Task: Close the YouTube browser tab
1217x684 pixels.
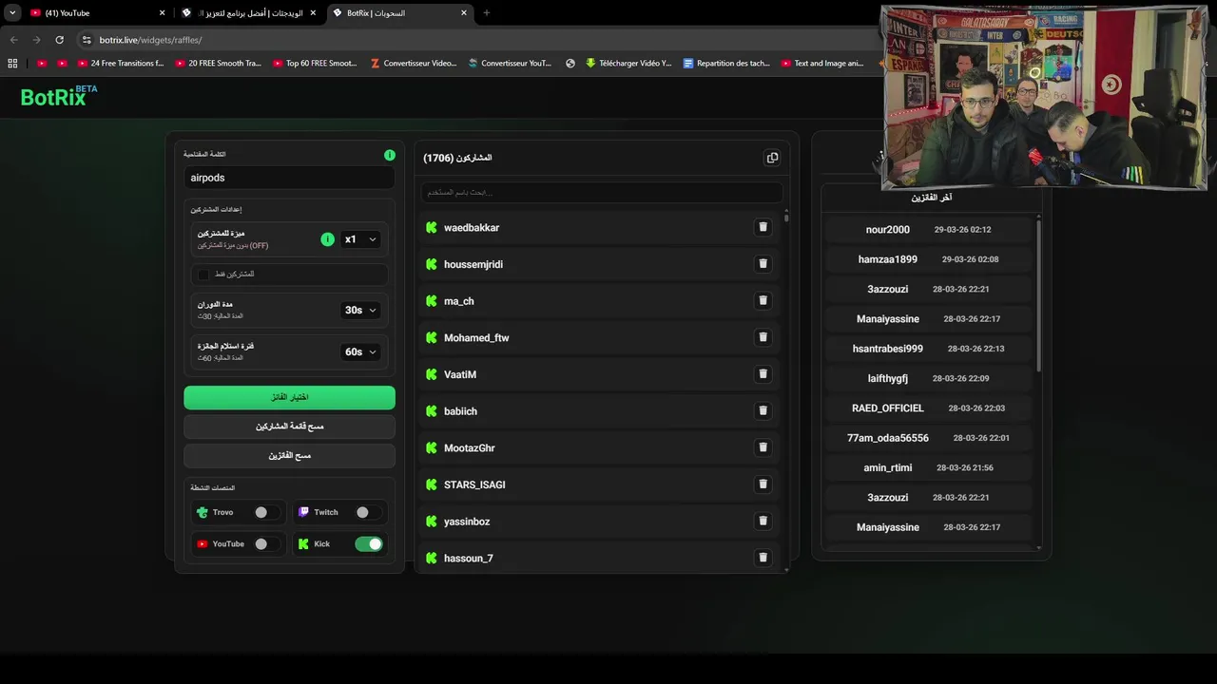Action: (x=162, y=13)
